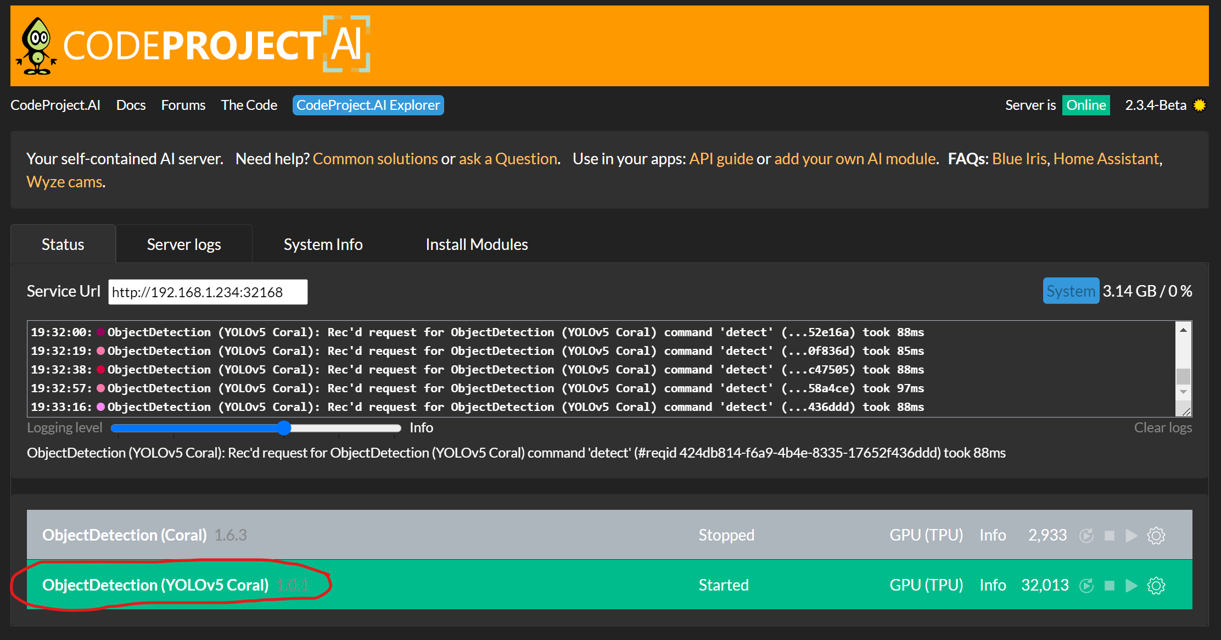This screenshot has width=1221, height=640.
Task: Switch to the Status tab
Action: click(x=63, y=244)
